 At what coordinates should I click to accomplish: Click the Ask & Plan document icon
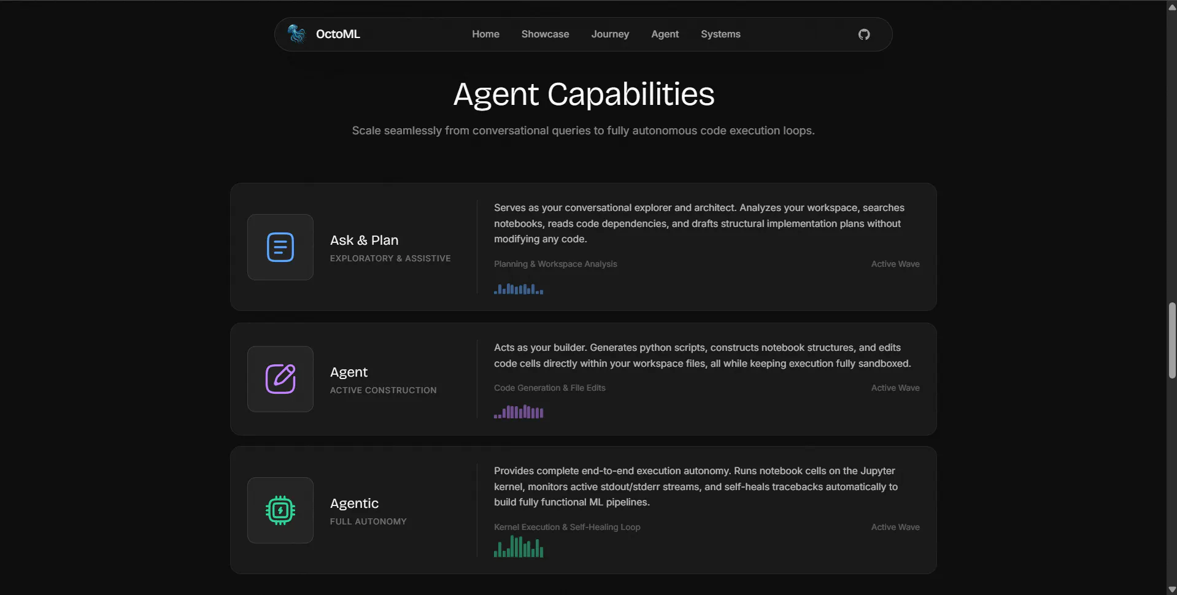tap(280, 247)
